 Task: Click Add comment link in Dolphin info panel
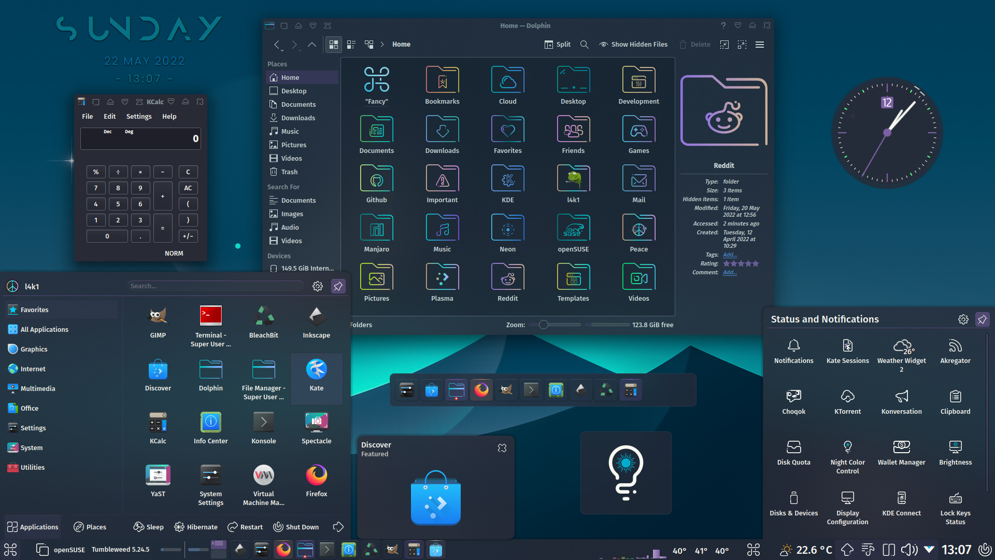click(x=730, y=272)
